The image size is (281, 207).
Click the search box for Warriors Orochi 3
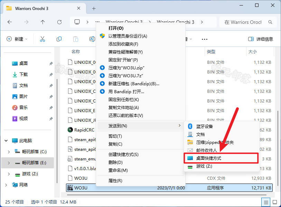[x=248, y=22]
